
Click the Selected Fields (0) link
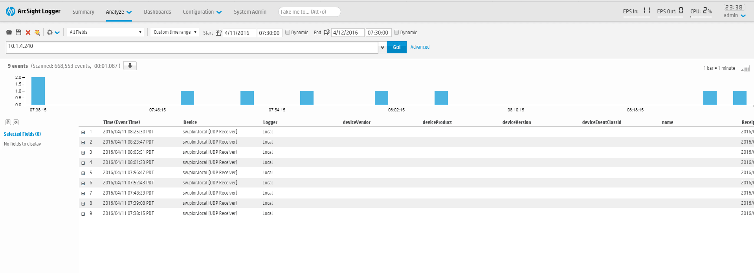22,134
